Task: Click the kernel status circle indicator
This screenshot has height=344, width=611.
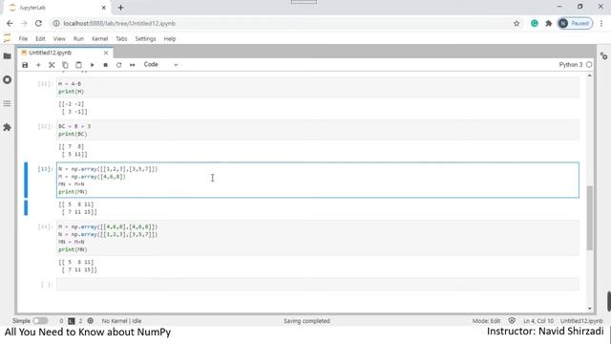Action: click(589, 65)
